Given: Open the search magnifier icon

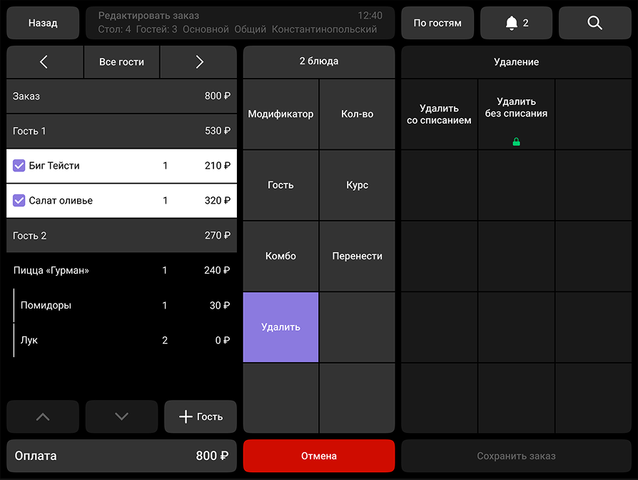Looking at the screenshot, I should (x=594, y=23).
